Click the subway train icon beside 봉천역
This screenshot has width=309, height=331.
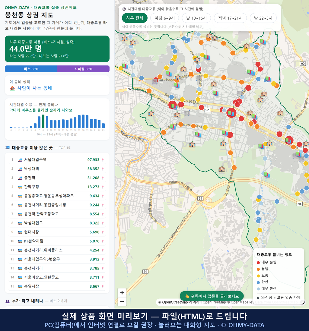[20, 178]
